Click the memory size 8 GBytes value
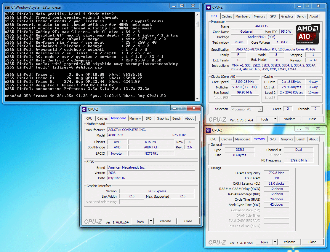The image size is (330, 252). [240, 155]
